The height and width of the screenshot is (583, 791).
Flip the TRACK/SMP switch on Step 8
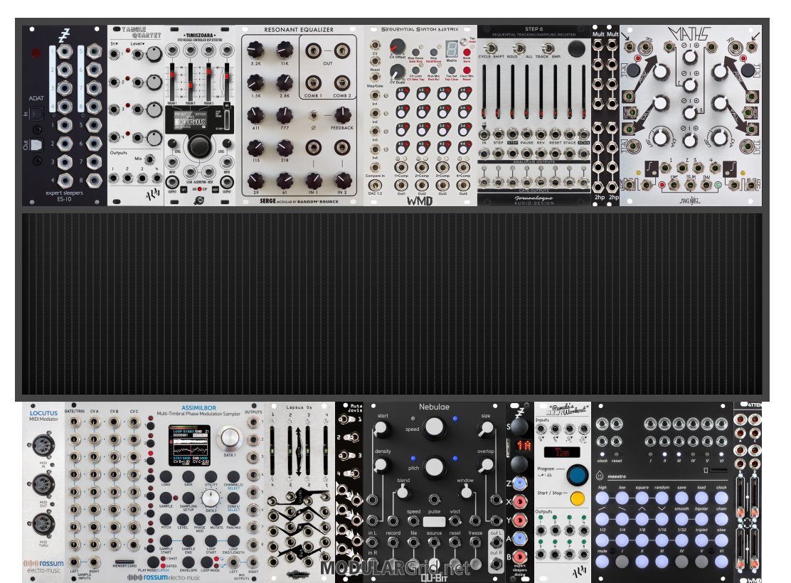point(547,48)
